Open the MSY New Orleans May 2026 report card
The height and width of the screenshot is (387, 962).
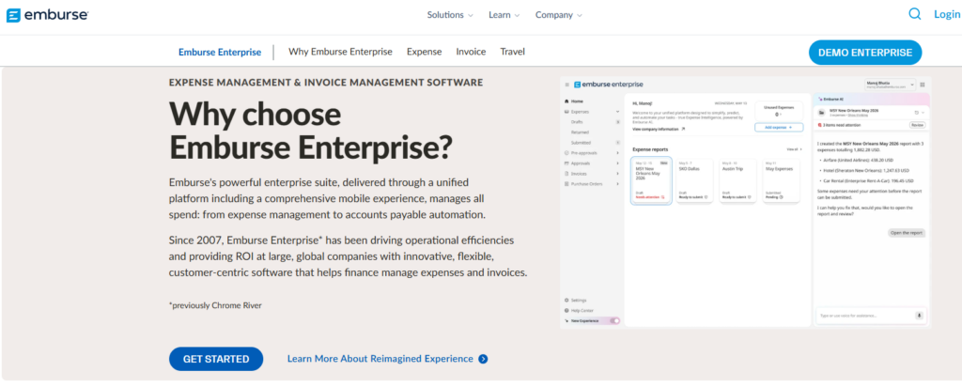[x=651, y=181]
